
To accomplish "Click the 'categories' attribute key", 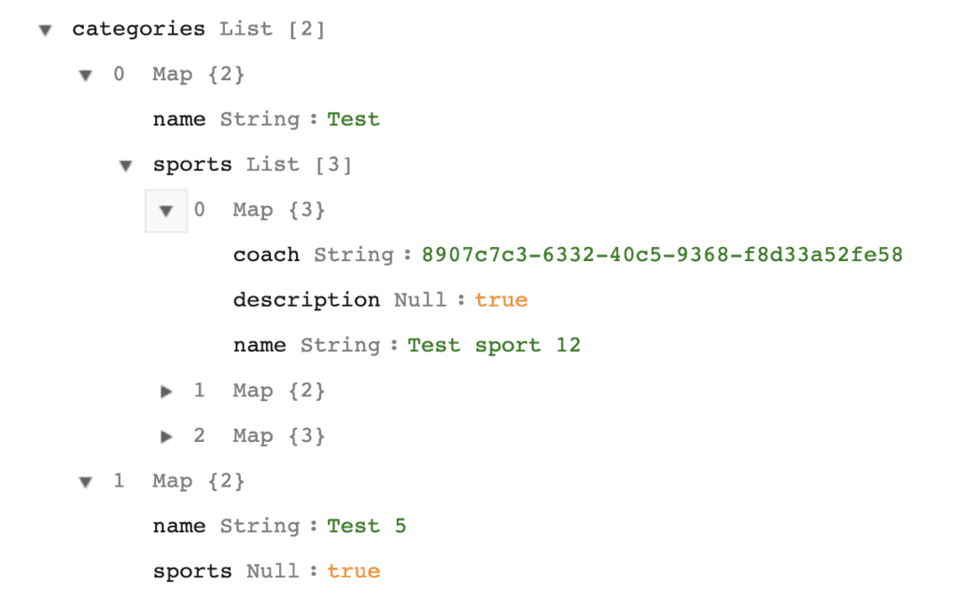I will 138,29.
